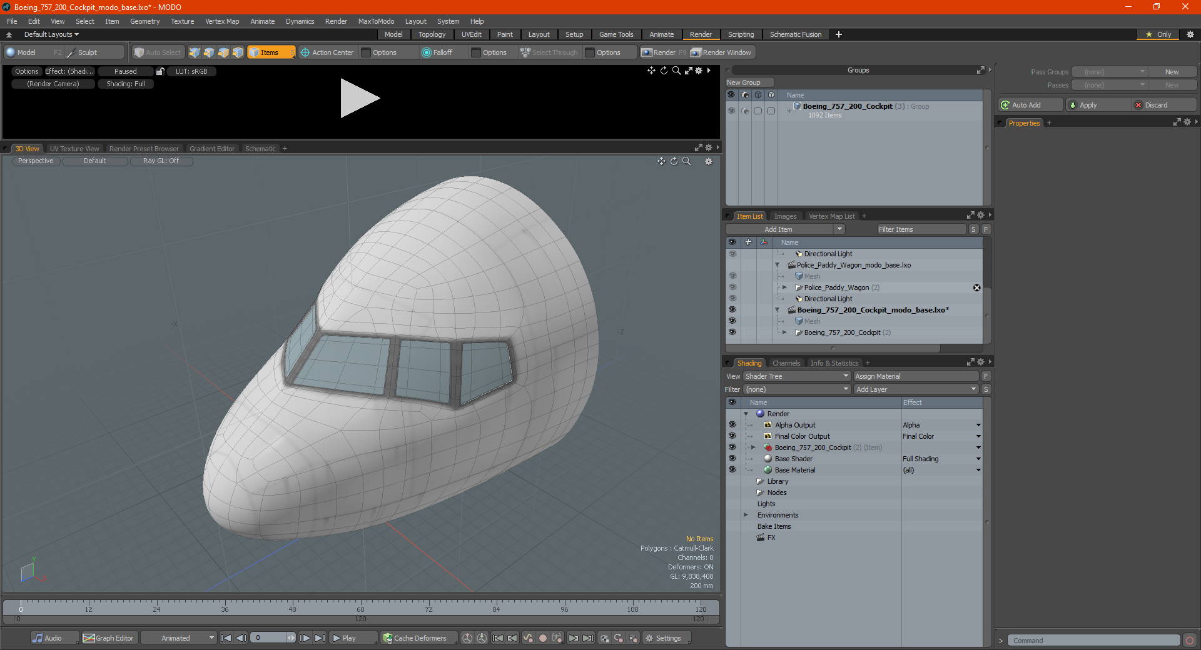
Task: Collapse Boeing_757_200_Cockpit_modo_base.lxo scene
Action: point(777,310)
